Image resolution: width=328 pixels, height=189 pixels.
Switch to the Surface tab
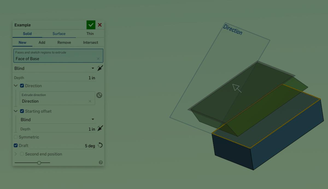click(x=59, y=34)
